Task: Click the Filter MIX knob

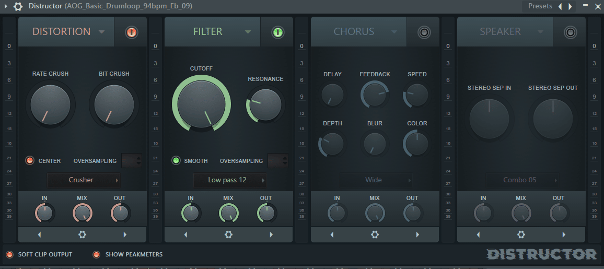Action: pyautogui.click(x=229, y=213)
